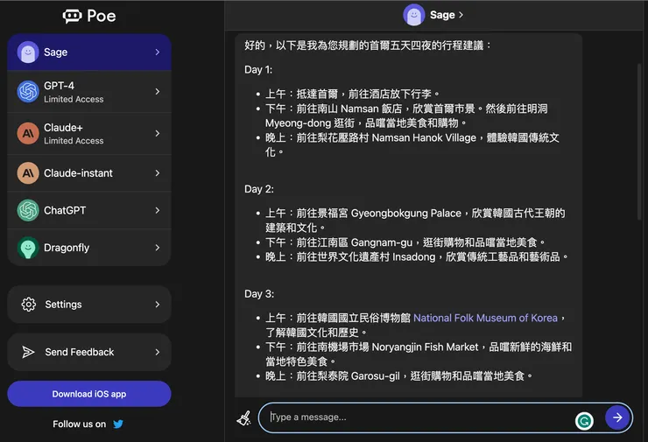This screenshot has width=648, height=442.
Task: Clear chat context with broom icon
Action: [x=243, y=418]
